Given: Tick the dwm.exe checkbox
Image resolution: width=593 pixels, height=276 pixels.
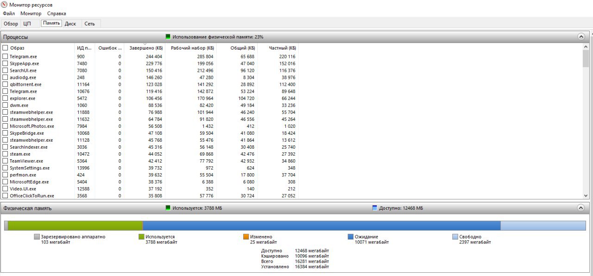Looking at the screenshot, I should 5,105.
